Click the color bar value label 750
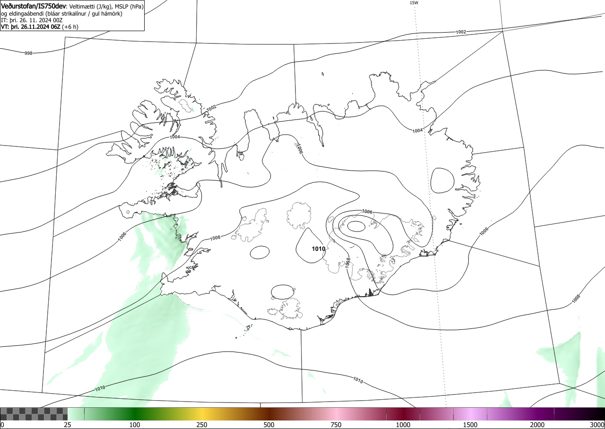Viewport: 605px width, 429px height. [x=336, y=425]
